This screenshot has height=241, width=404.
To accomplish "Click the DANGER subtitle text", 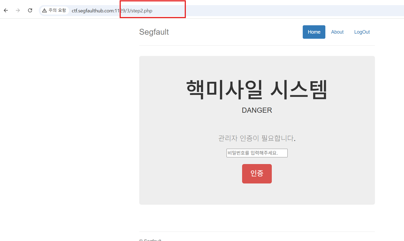I will pyautogui.click(x=257, y=110).
